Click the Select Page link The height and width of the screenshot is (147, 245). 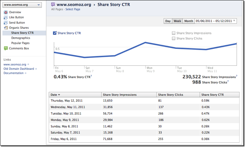coord(73,9)
